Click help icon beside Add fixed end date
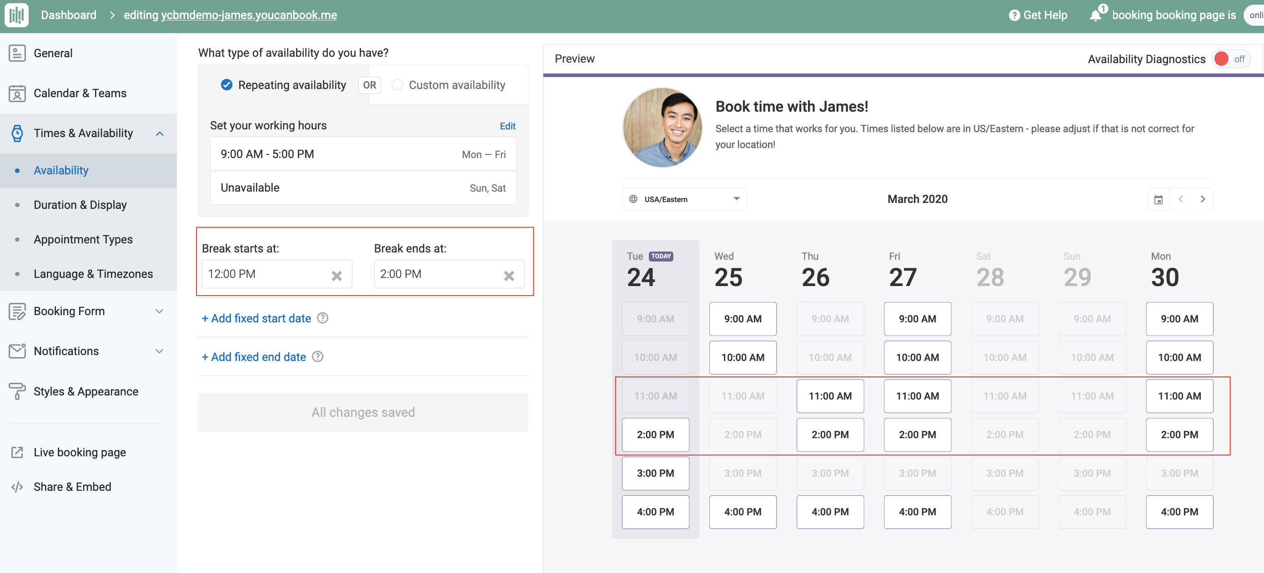 317,357
